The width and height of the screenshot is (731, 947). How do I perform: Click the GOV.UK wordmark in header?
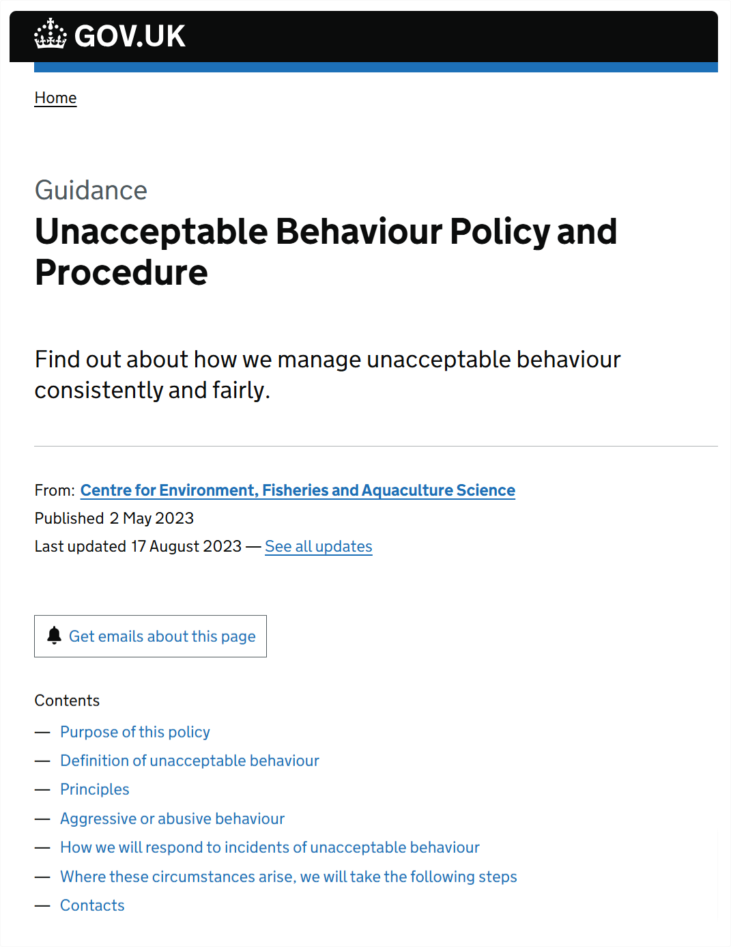point(130,36)
